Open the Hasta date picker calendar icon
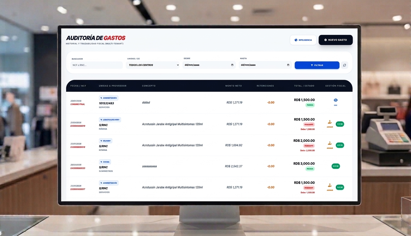The width and height of the screenshot is (411, 236). [x=288, y=65]
